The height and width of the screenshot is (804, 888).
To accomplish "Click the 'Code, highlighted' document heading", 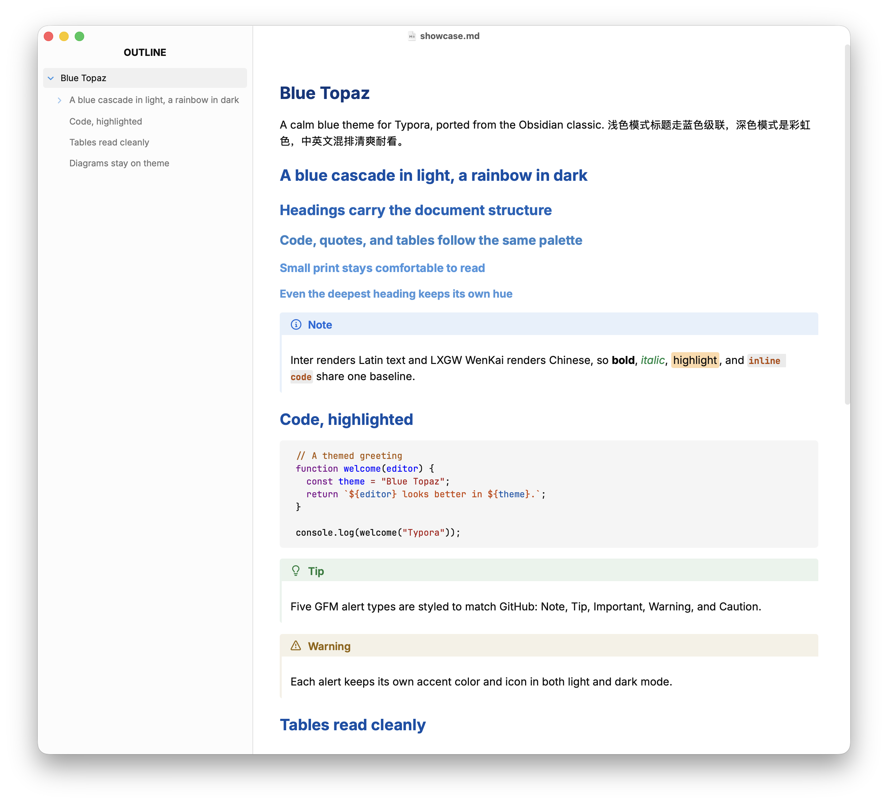I will point(346,420).
